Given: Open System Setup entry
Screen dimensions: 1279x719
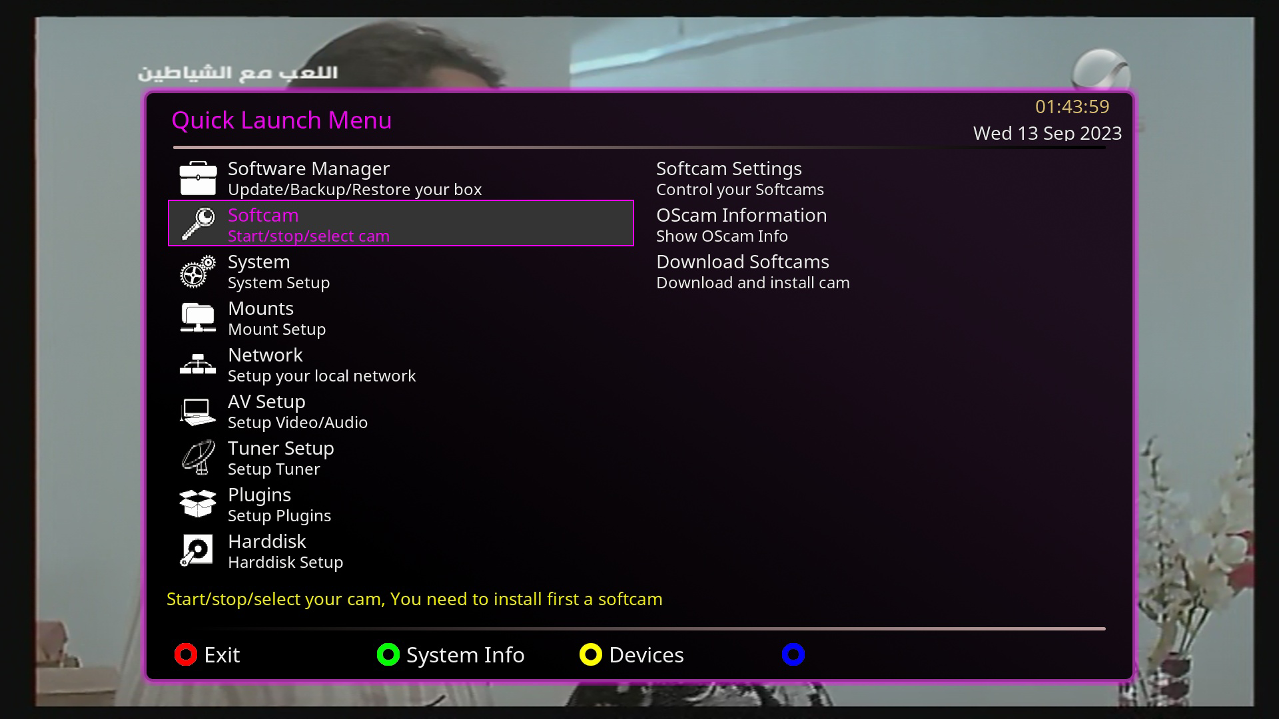Looking at the screenshot, I should pos(278,282).
